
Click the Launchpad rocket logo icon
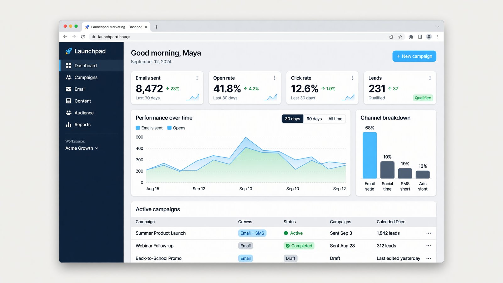(x=69, y=51)
